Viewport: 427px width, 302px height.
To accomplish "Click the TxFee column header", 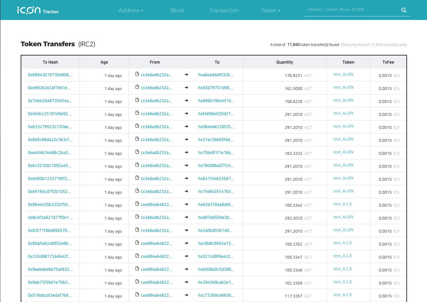I will (388, 62).
